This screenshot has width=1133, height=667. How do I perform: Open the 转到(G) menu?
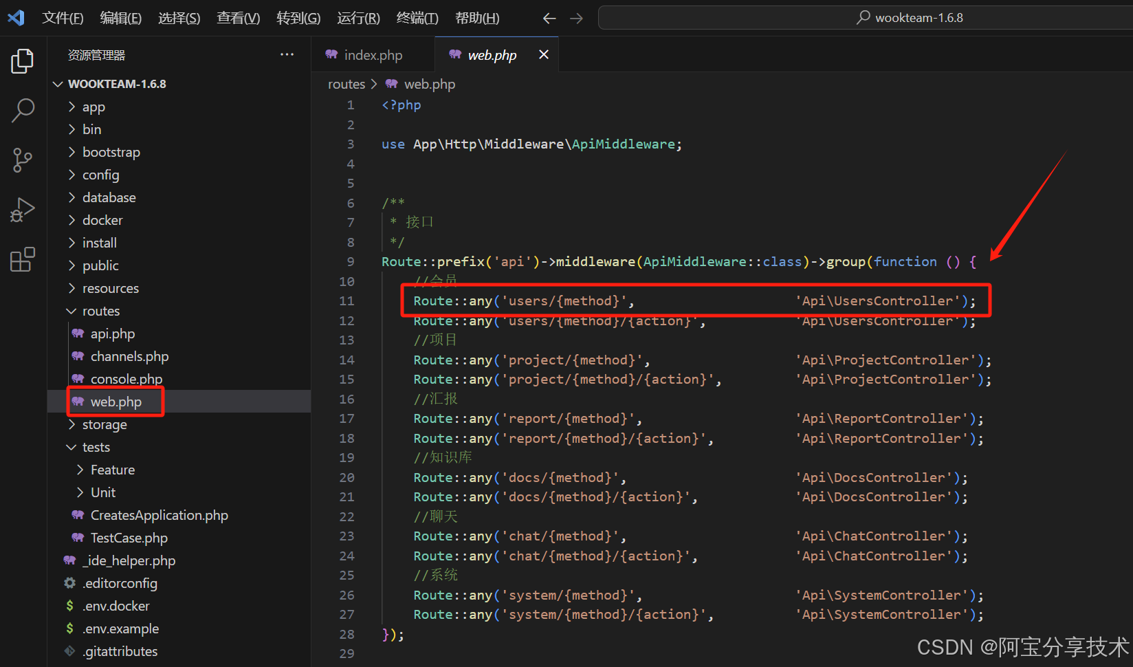[298, 18]
